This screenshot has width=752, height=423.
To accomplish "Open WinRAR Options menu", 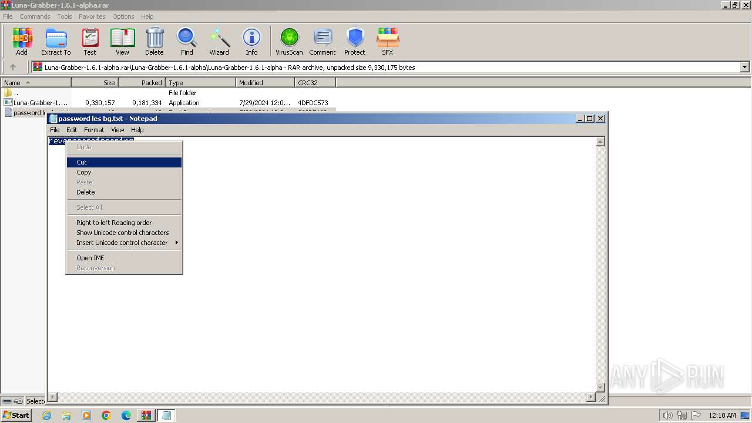I will (x=123, y=16).
